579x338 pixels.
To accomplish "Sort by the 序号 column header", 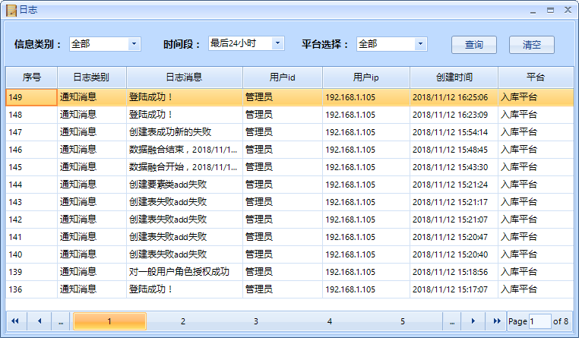I will 31,77.
